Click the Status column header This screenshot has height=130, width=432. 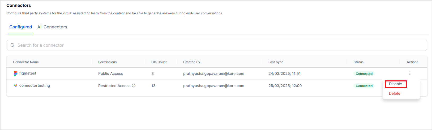[358, 62]
